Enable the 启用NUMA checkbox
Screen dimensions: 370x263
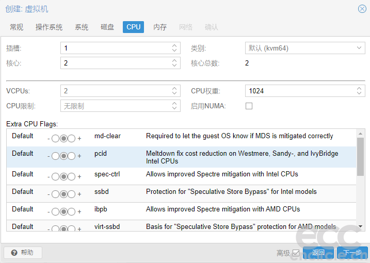[249, 106]
